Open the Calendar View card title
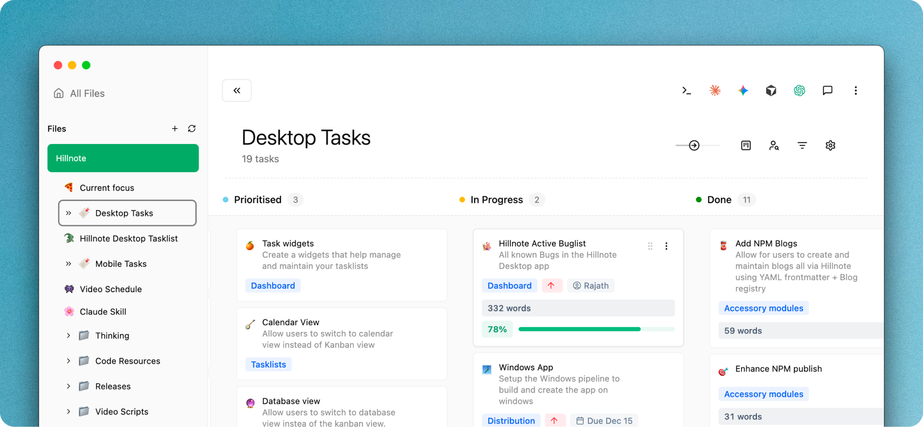The width and height of the screenshot is (923, 427). point(290,322)
